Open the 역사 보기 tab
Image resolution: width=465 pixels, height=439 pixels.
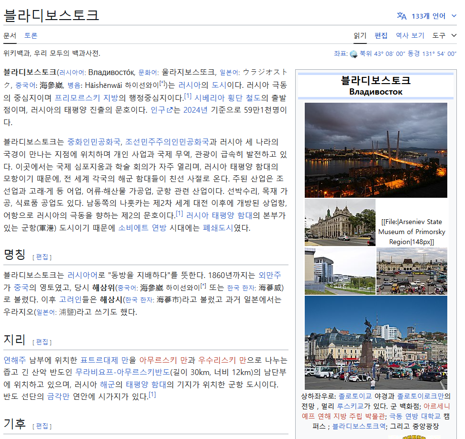410,35
